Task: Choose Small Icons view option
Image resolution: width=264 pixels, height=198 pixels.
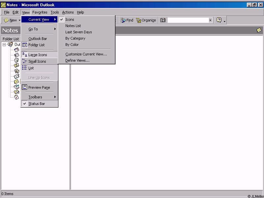Action: coord(39,61)
